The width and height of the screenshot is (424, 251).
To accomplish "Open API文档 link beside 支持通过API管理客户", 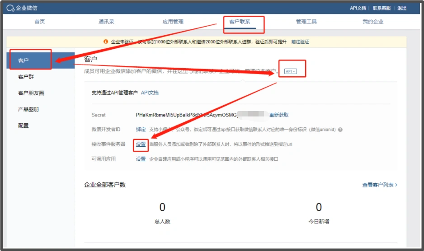I will tap(150, 93).
